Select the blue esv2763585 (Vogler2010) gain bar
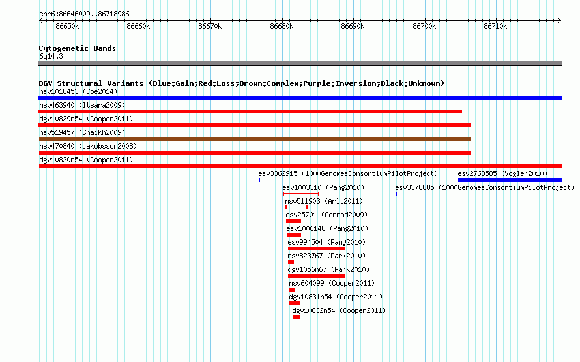Viewport: 580px width, 362px height. point(510,180)
